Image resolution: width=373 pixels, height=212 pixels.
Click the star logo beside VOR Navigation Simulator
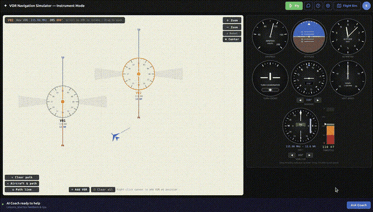point(5,6)
